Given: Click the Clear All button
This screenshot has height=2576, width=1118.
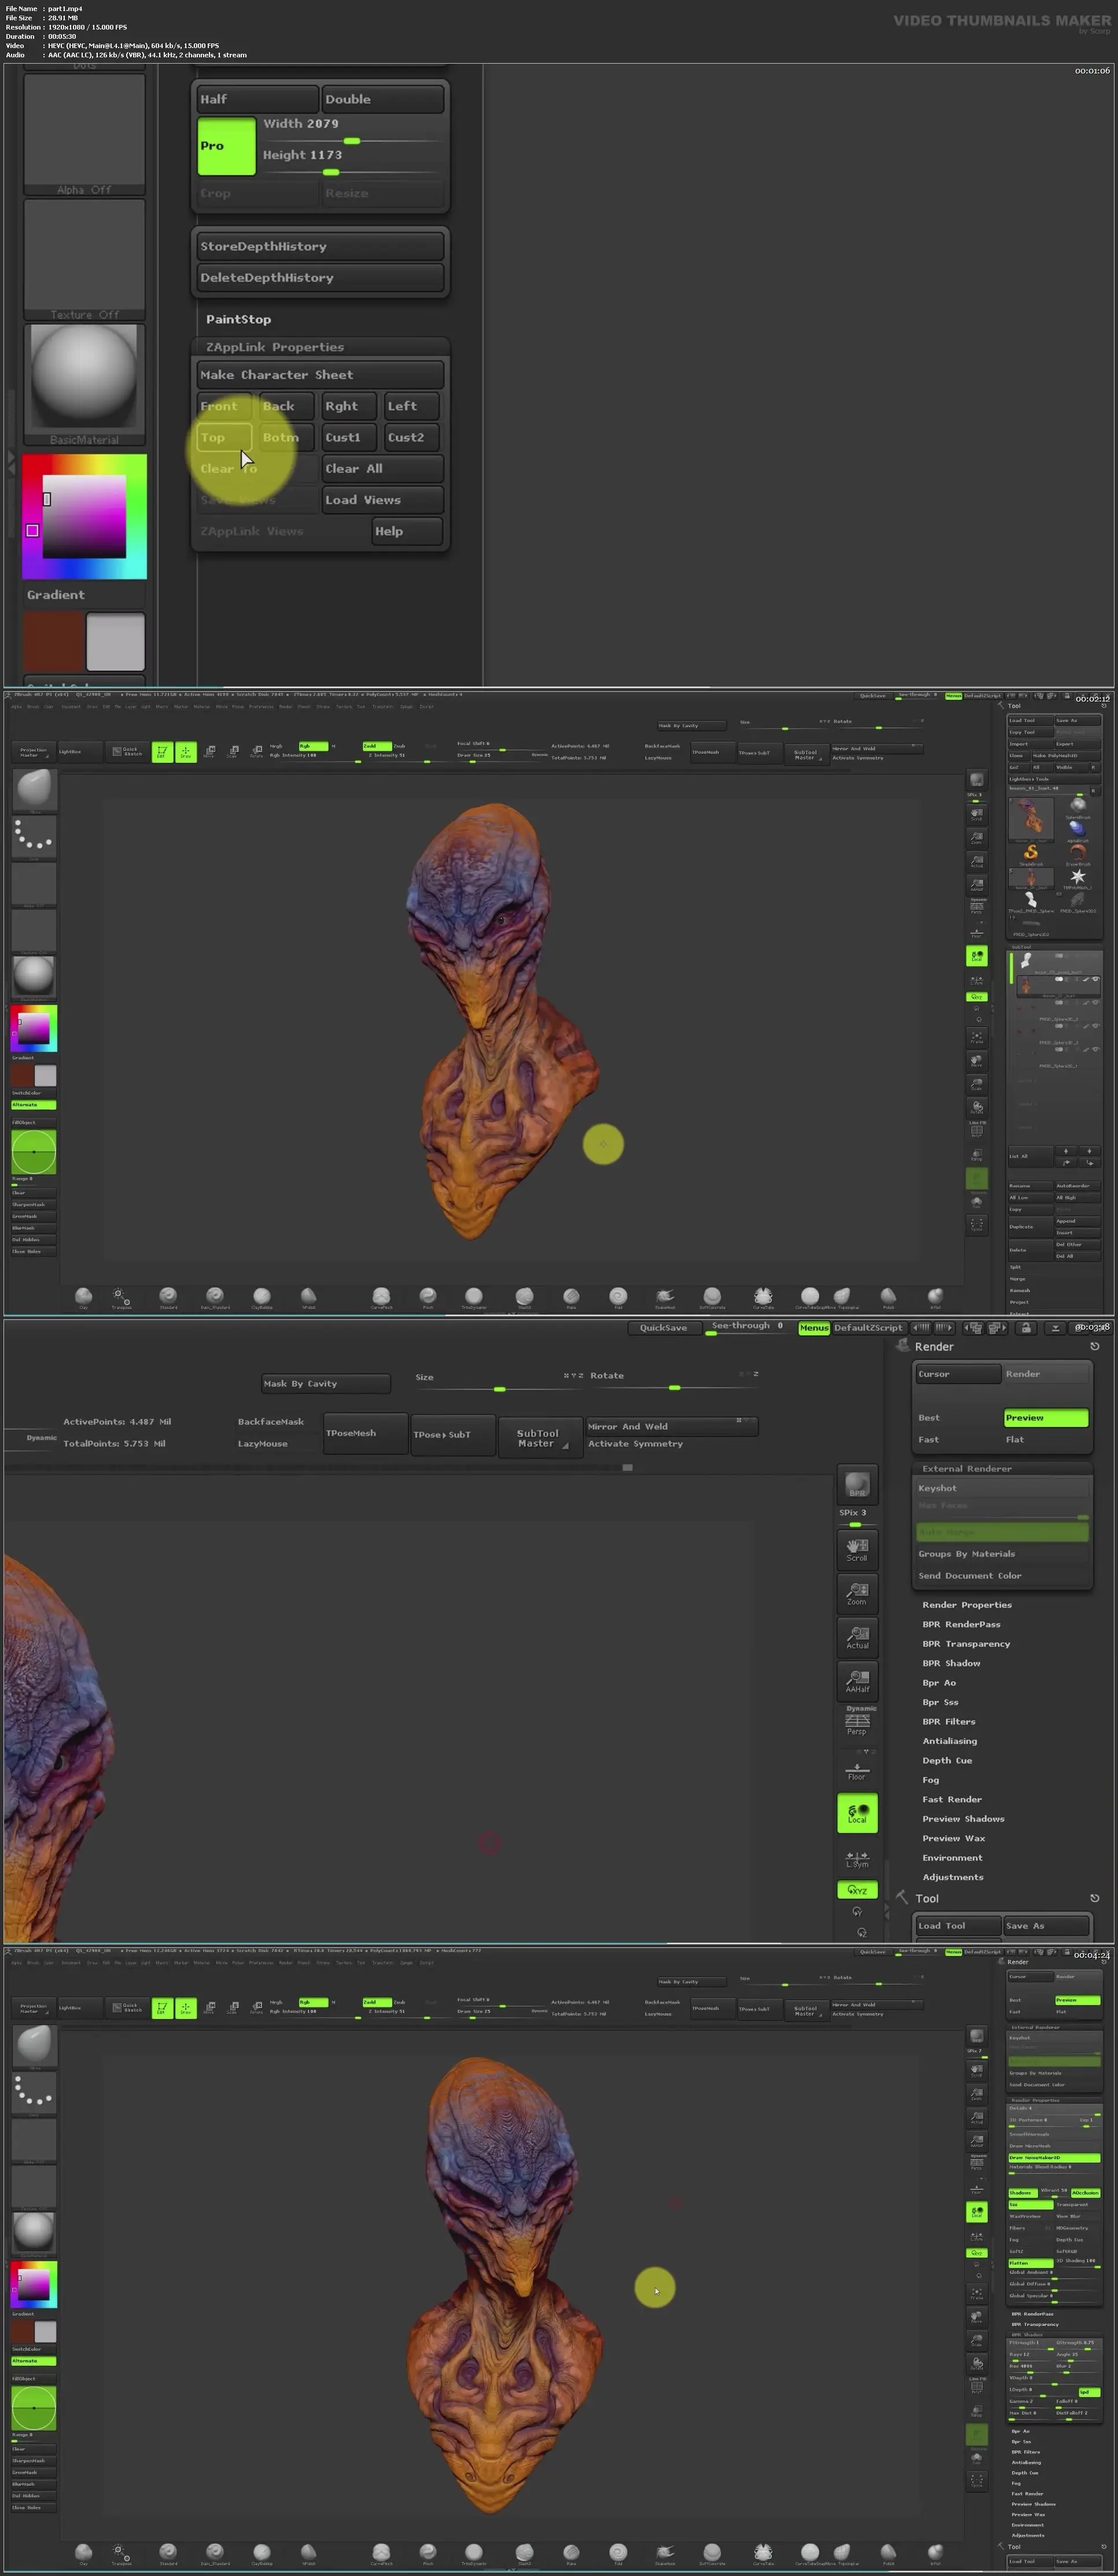Looking at the screenshot, I should click(x=382, y=469).
